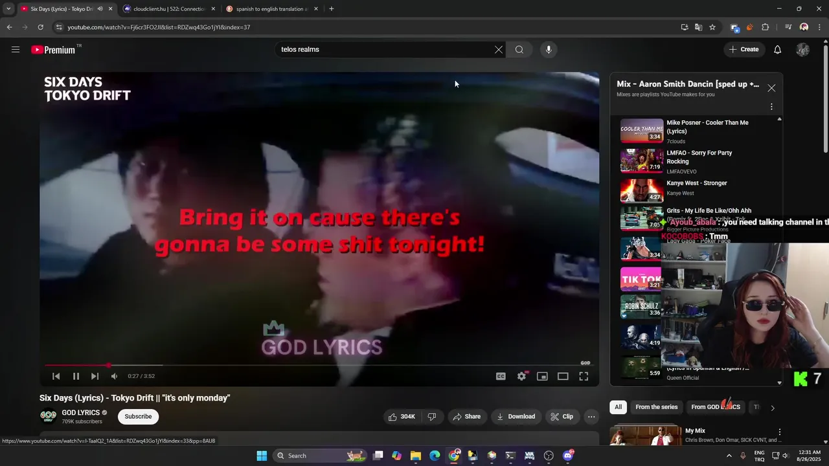Toggle closed captions CC button
Viewport: 829px width, 466px height.
point(501,376)
